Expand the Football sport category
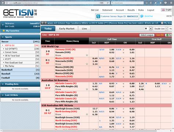 coord(20,78)
